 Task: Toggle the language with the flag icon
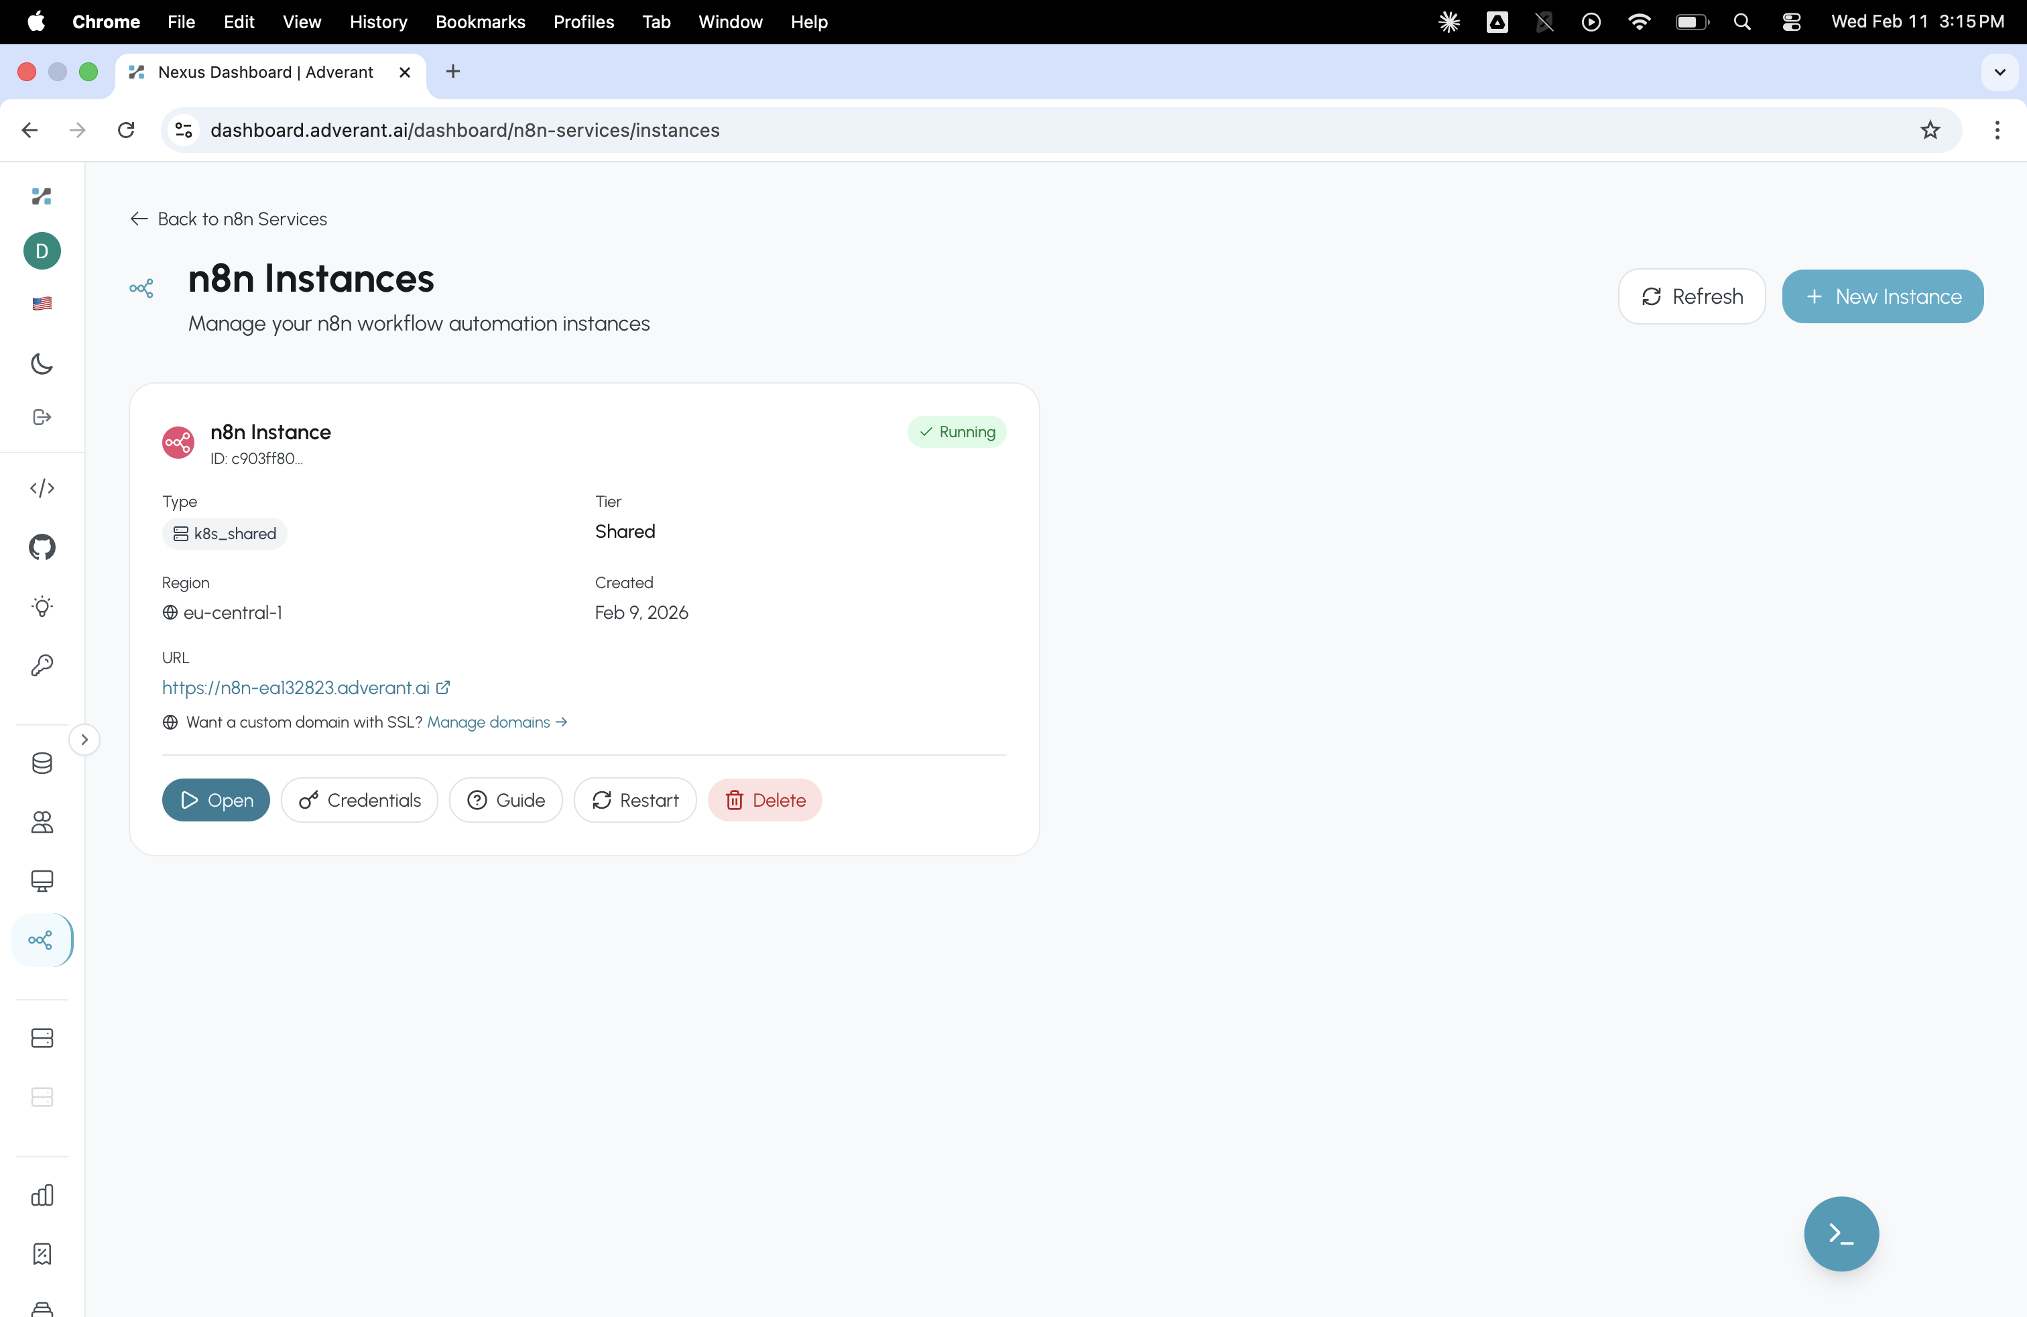(41, 303)
